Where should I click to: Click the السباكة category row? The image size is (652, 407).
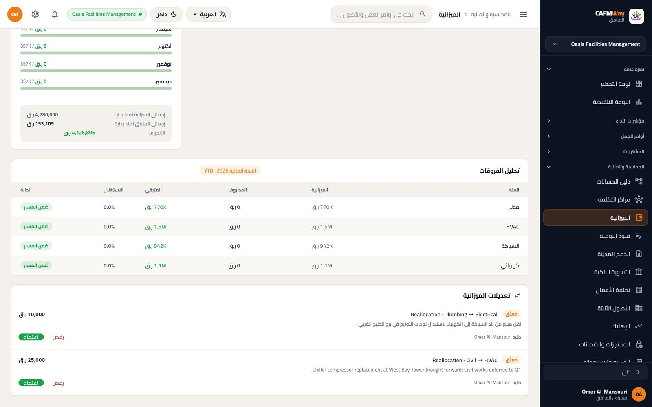270,246
